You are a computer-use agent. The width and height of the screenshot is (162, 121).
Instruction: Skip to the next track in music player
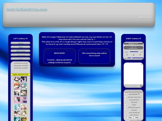tap(140, 55)
